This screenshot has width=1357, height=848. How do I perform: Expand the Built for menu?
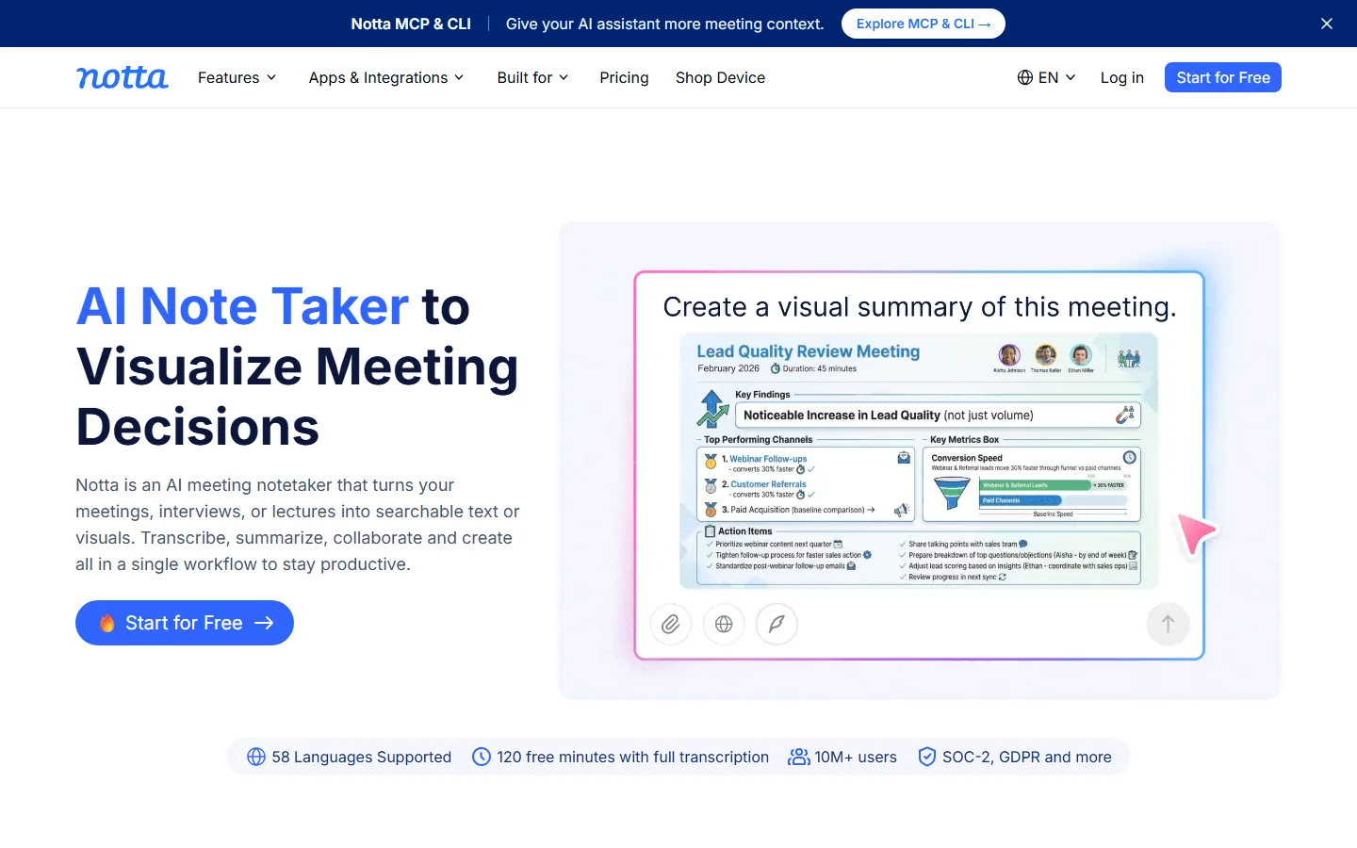coord(532,77)
